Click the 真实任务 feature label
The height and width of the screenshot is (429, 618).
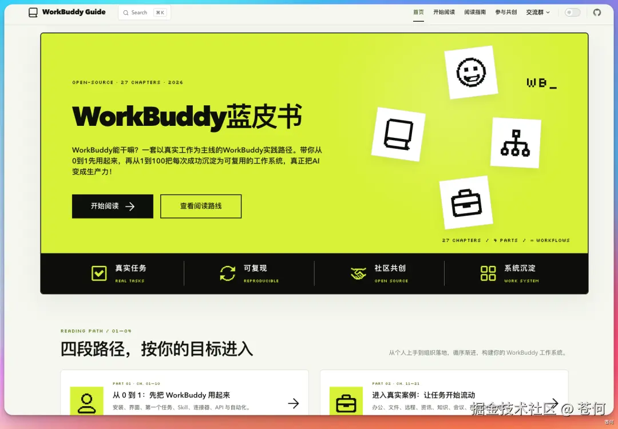pyautogui.click(x=131, y=268)
